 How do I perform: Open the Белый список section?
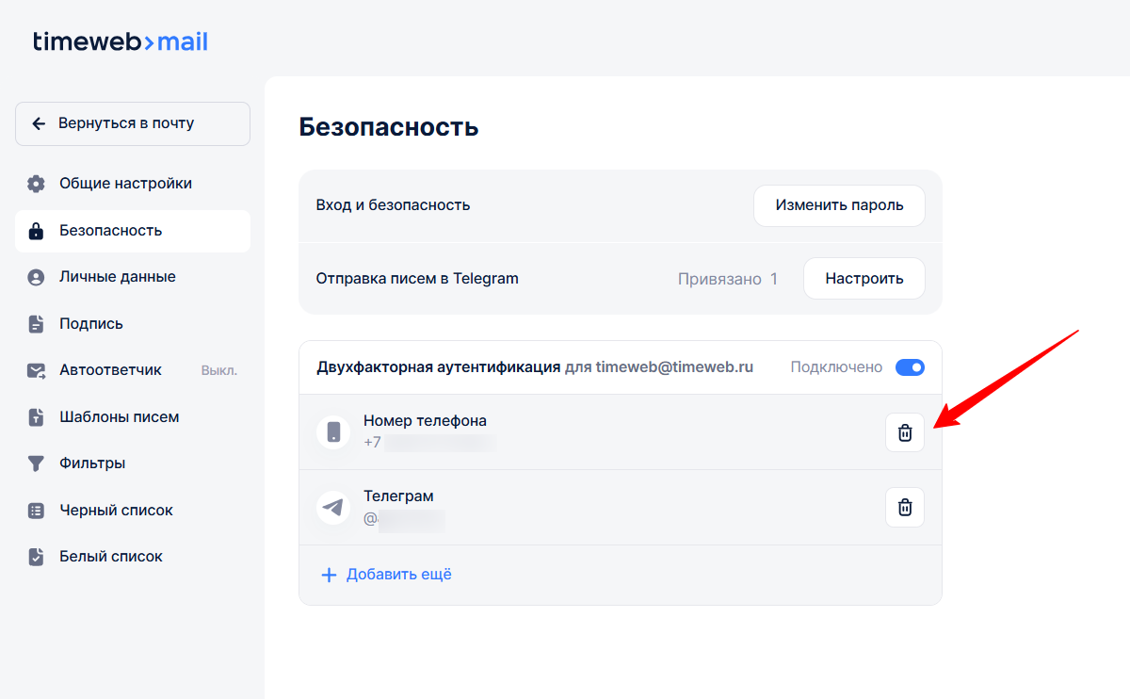111,557
